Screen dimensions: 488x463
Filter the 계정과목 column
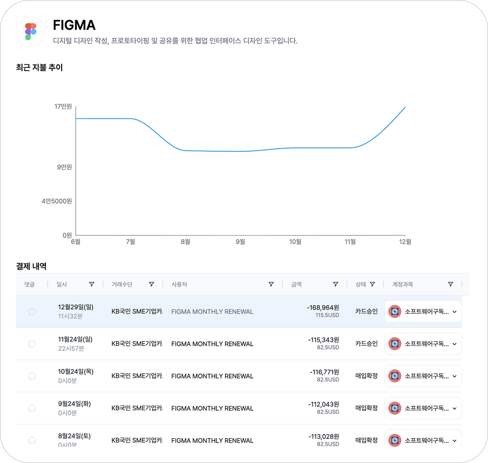coord(450,284)
